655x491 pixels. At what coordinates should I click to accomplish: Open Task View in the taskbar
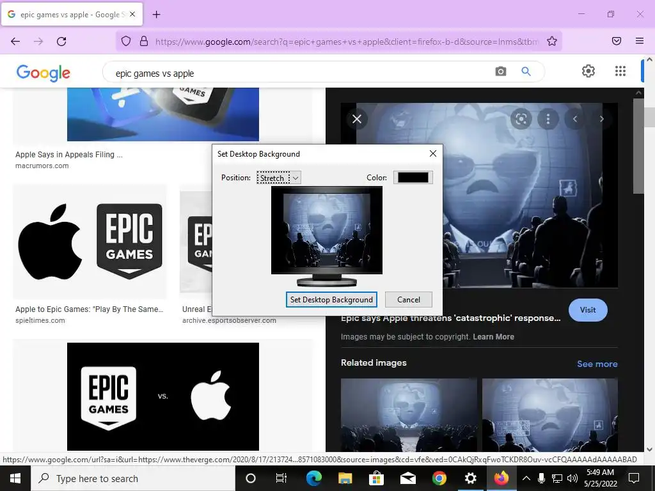(281, 478)
